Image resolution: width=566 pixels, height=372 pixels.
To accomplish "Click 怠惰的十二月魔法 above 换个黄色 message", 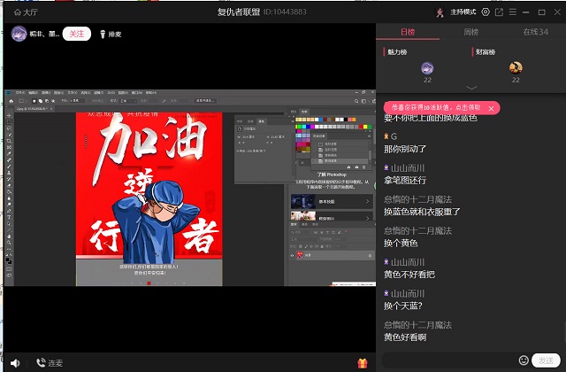I will (417, 230).
